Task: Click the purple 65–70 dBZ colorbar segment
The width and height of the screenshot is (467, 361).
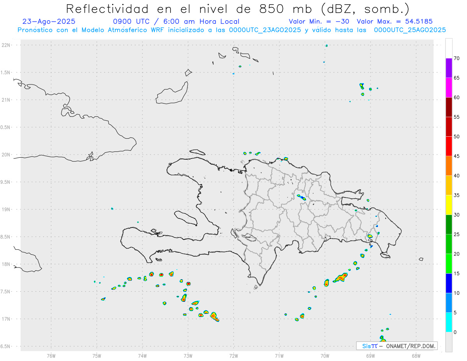Action: coord(449,68)
